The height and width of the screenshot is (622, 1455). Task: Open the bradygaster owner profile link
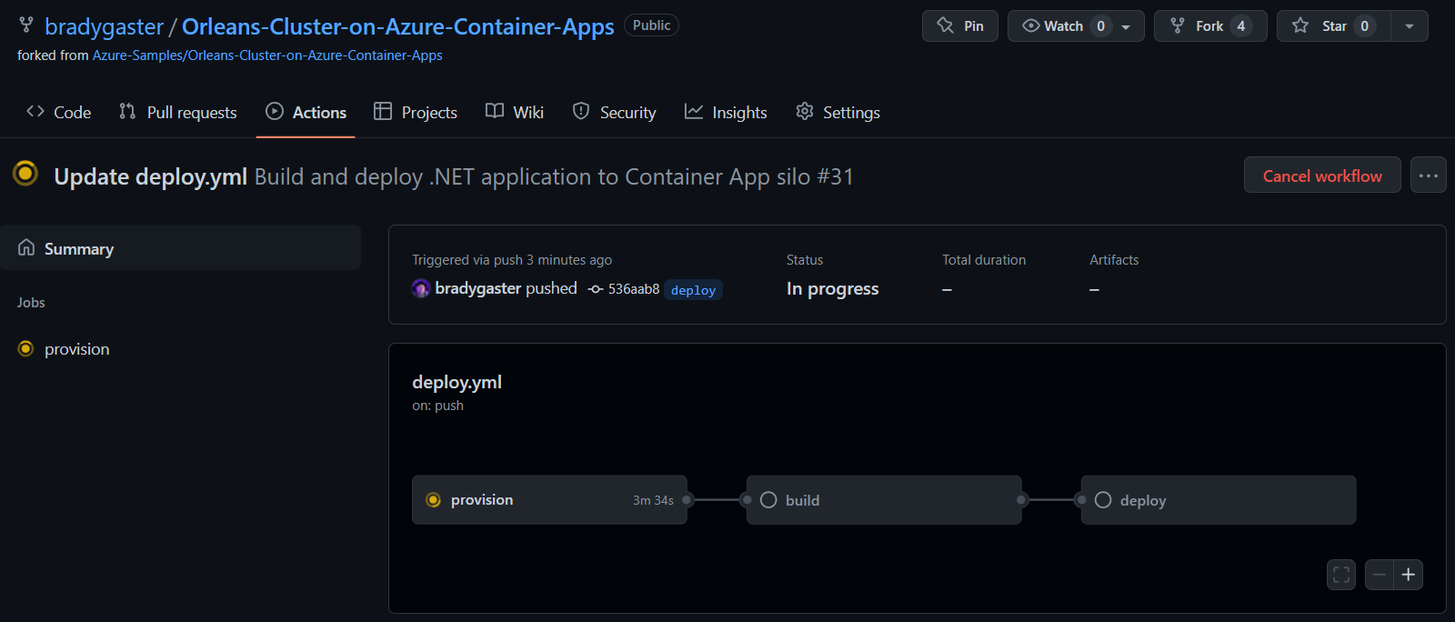104,27
